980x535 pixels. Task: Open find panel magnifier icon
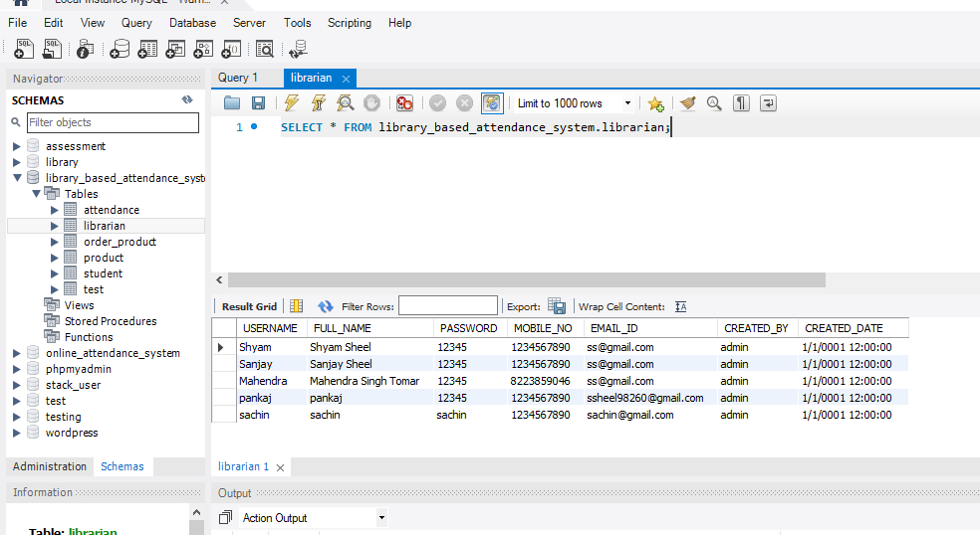[714, 103]
